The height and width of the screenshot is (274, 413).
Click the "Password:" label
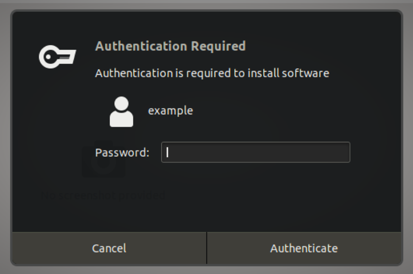[122, 153]
